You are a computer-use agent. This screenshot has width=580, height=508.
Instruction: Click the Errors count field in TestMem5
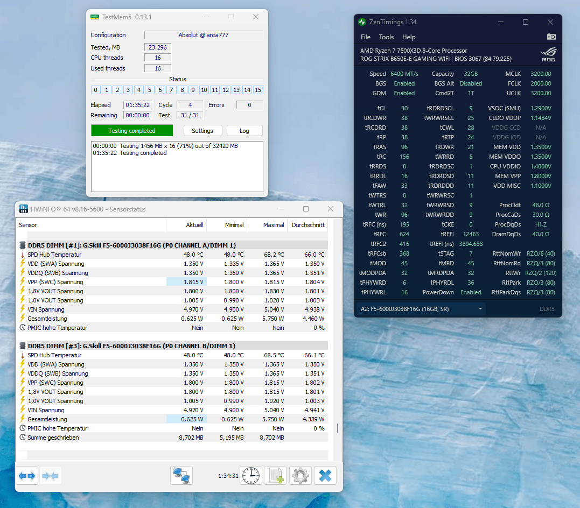[x=249, y=105]
